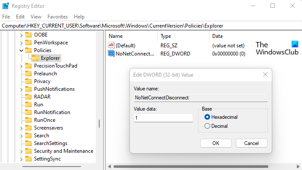The image size is (302, 170).
Task: Click the "0x00000000 (0)" data cell
Action: pyautogui.click(x=229, y=54)
